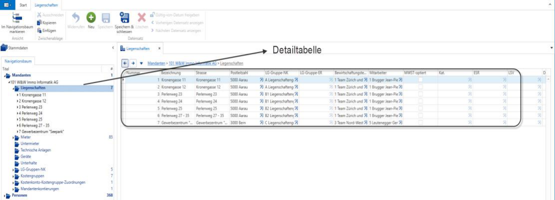Image resolution: width=555 pixels, height=200 pixels.
Task: Activate the Liegenschaften document tab
Action: 138,48
